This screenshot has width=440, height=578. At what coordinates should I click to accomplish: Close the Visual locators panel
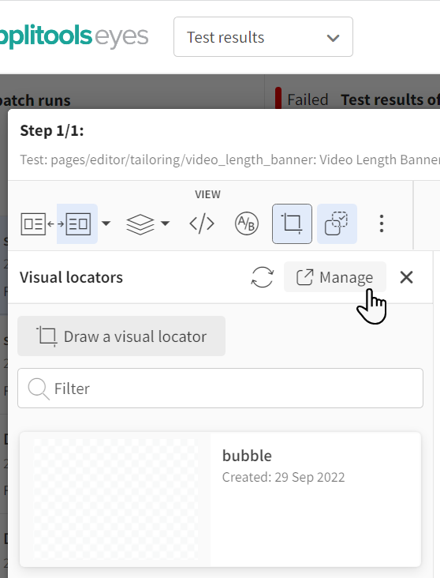(x=406, y=277)
